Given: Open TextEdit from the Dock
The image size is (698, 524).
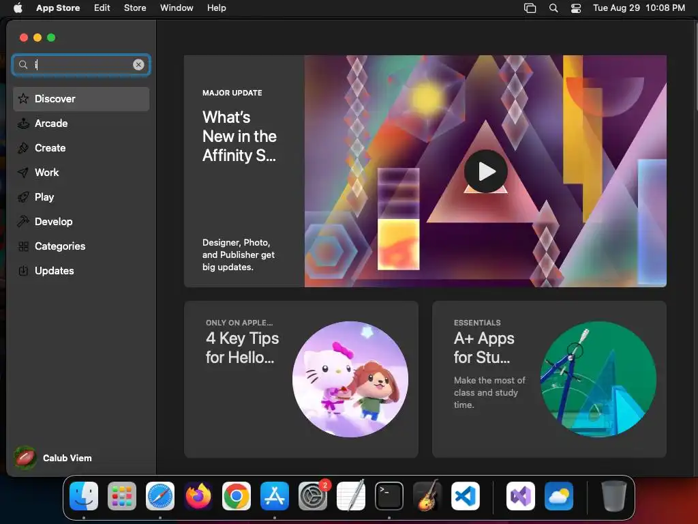Looking at the screenshot, I should (x=351, y=495).
